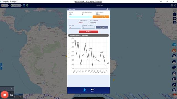Expand the bottom center pull-up handle

point(88,98)
